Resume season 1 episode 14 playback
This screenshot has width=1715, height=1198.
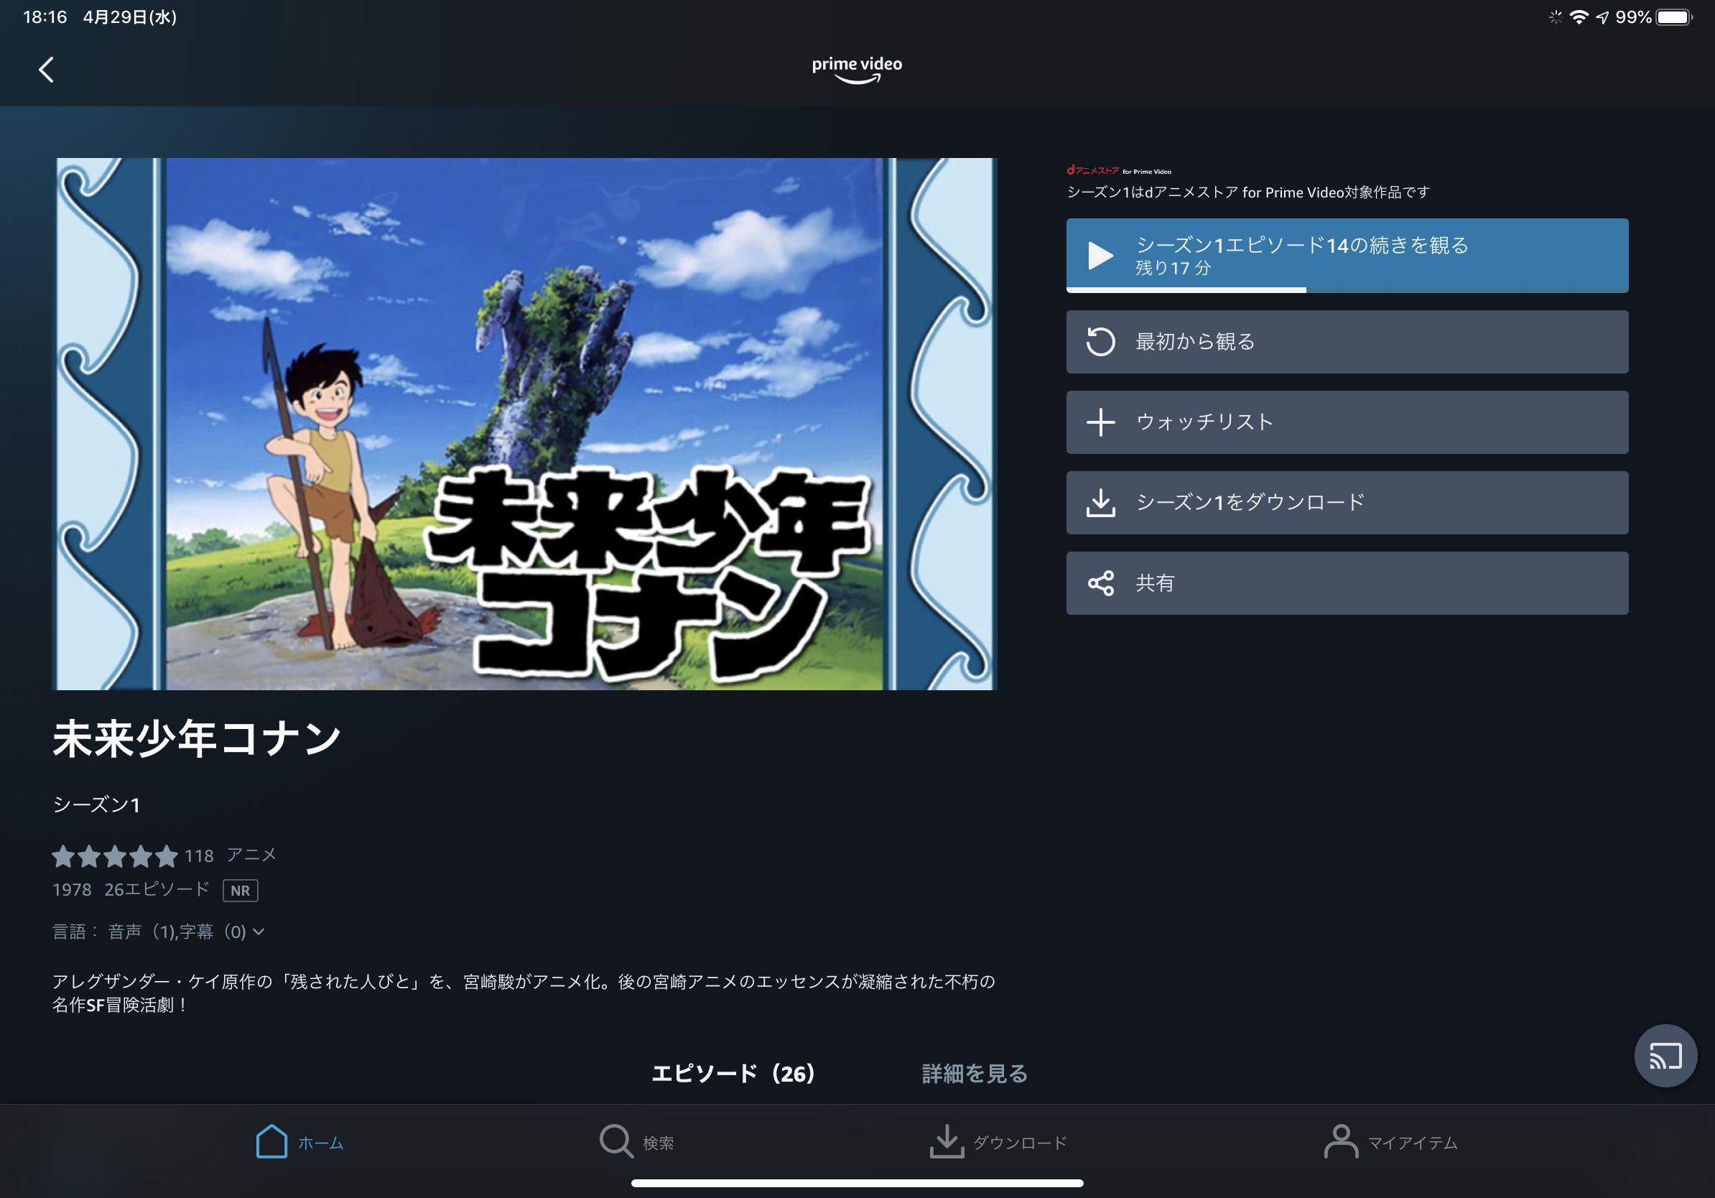(1347, 255)
